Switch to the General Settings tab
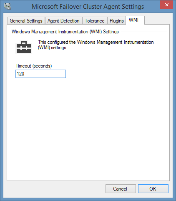 (x=26, y=21)
